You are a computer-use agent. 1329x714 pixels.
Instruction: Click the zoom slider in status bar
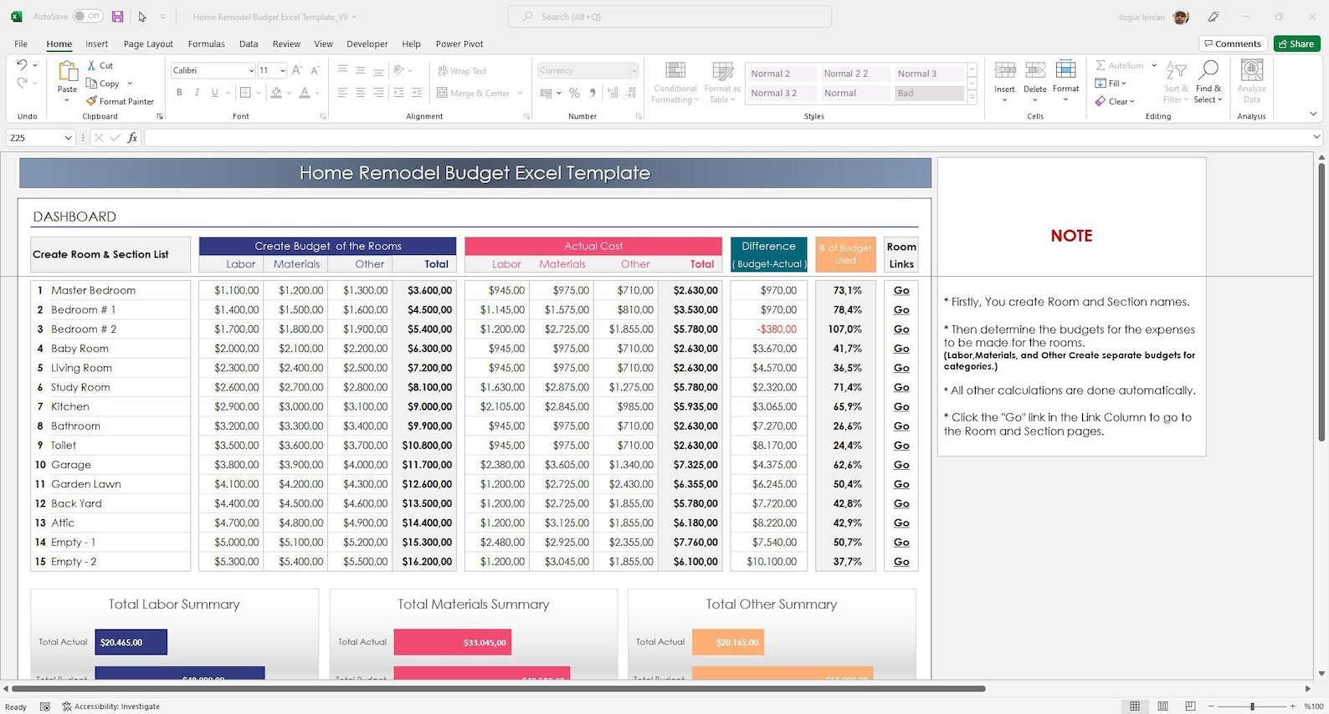tap(1252, 706)
